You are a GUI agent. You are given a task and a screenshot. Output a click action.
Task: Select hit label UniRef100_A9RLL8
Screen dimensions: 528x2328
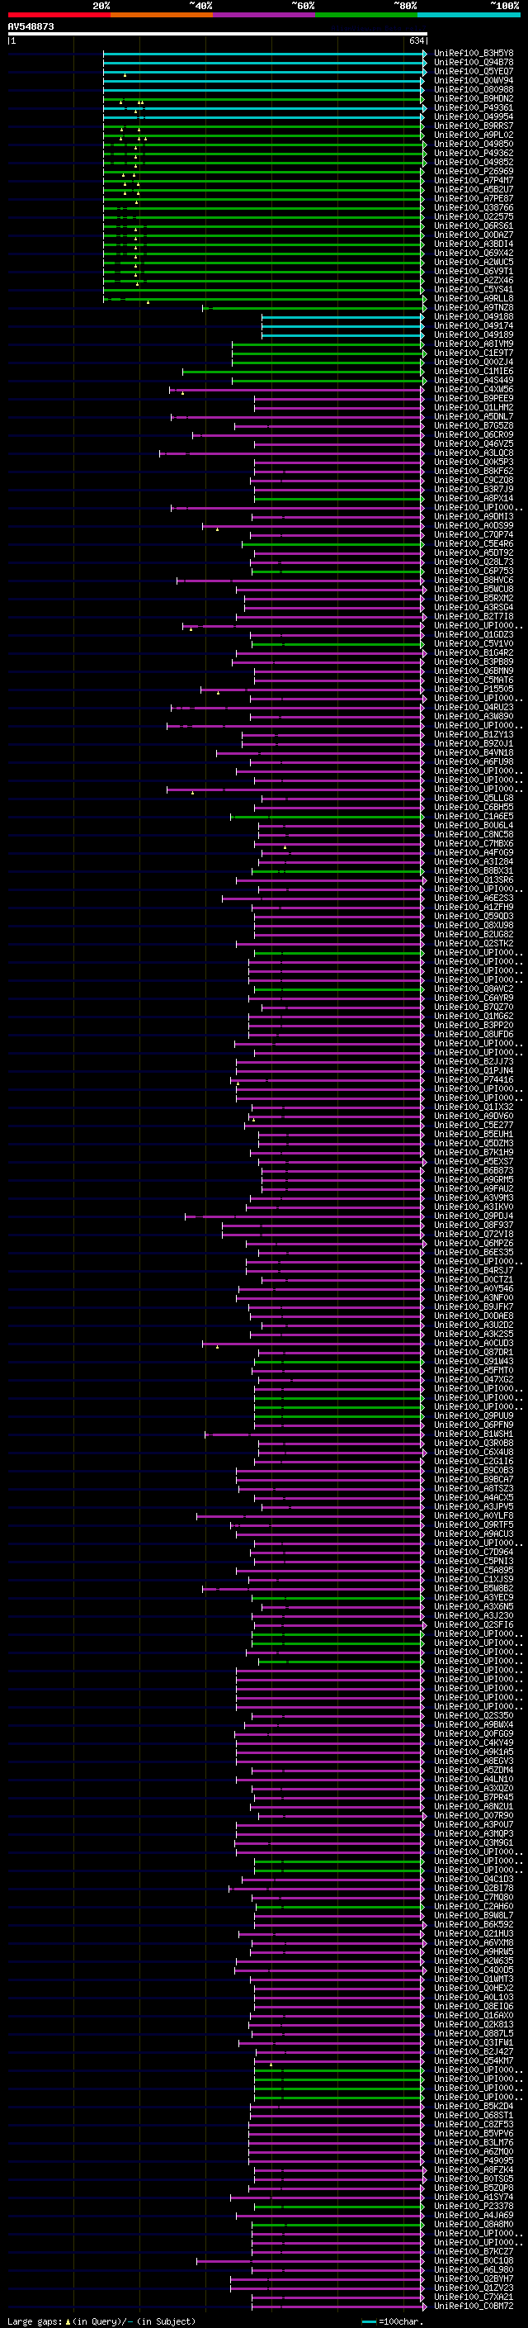pos(474,298)
